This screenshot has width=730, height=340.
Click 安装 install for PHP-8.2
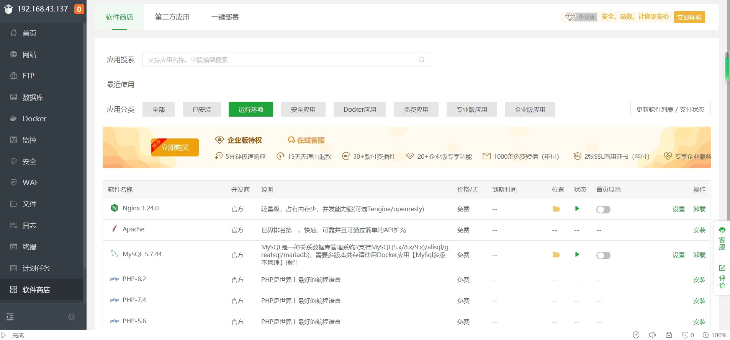(x=699, y=280)
